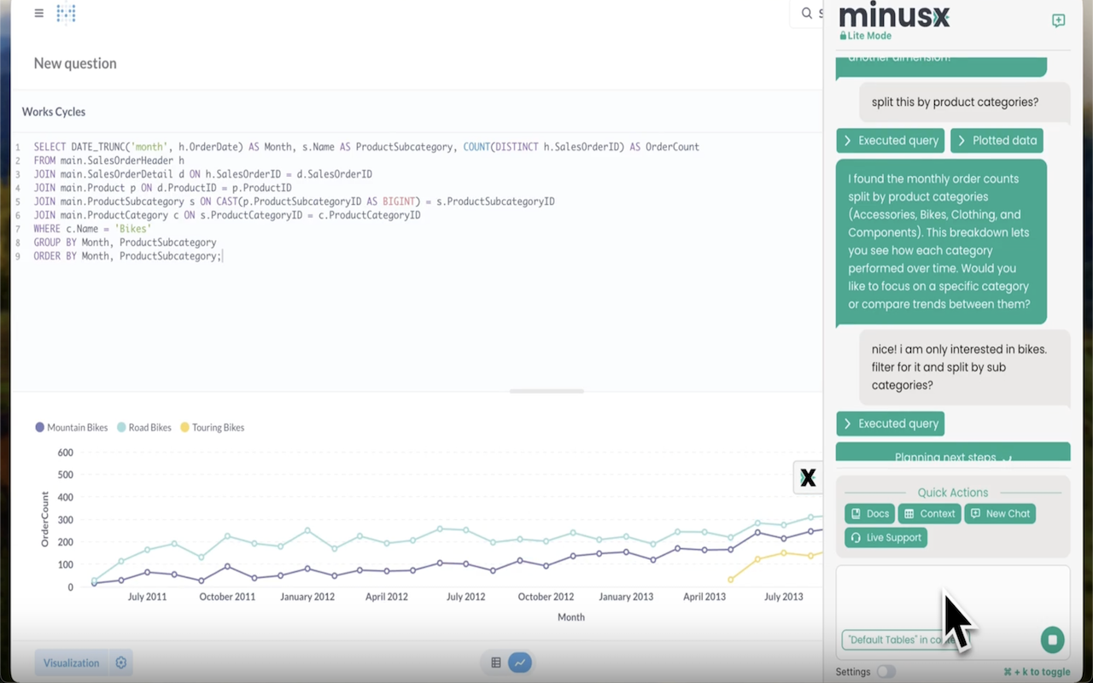Expand the first Executed query details
Image resolution: width=1093 pixels, height=683 pixels.
pyautogui.click(x=890, y=140)
